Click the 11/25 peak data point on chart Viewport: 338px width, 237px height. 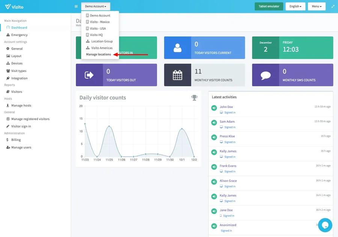(109, 126)
